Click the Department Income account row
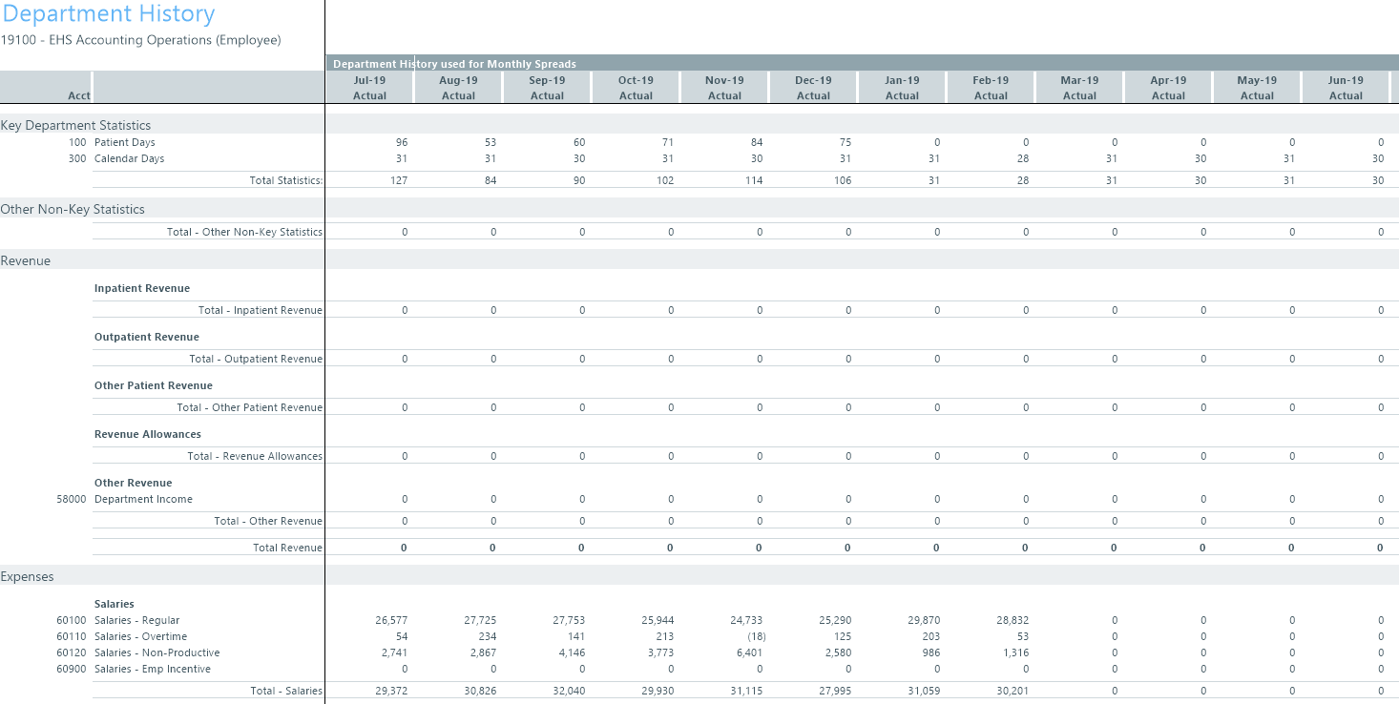This screenshot has width=1399, height=704. pyautogui.click(x=143, y=499)
